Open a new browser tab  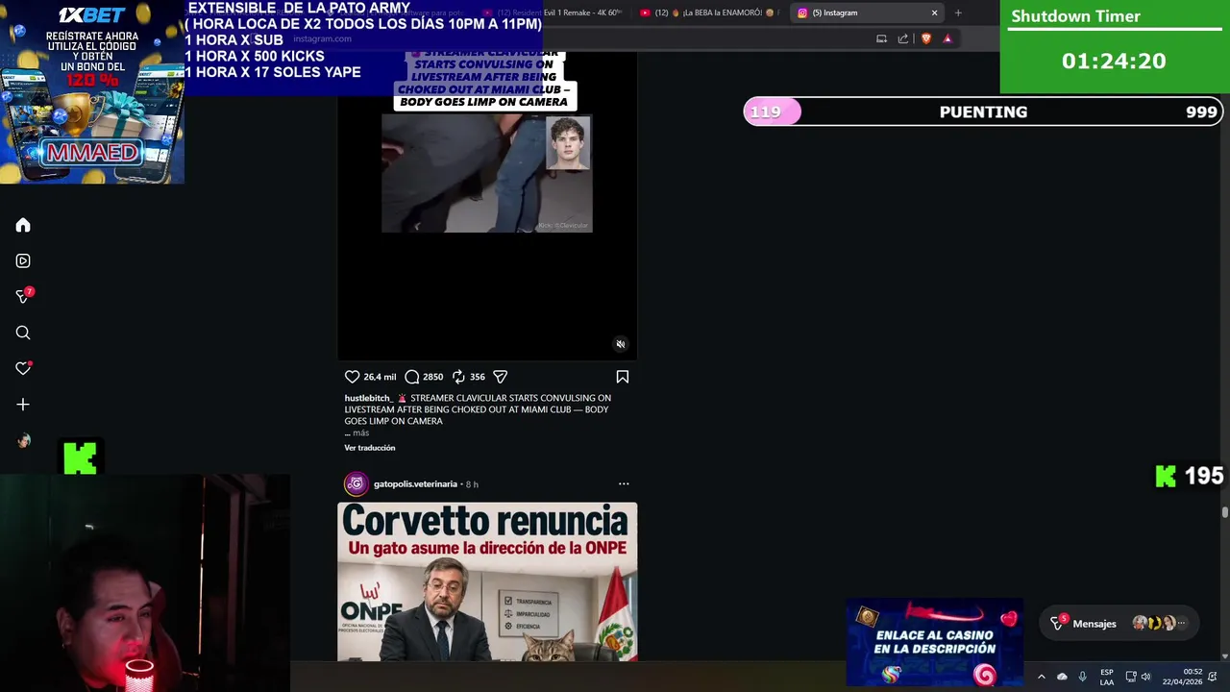958,12
